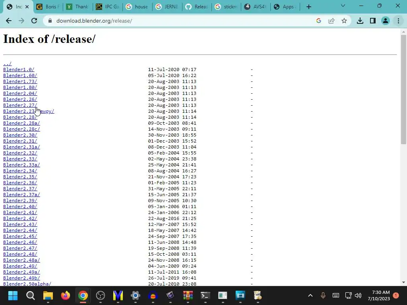Image resolution: width=407 pixels, height=305 pixels.
Task: Open the Blender1.73/ folder link
Action: coord(20,81)
